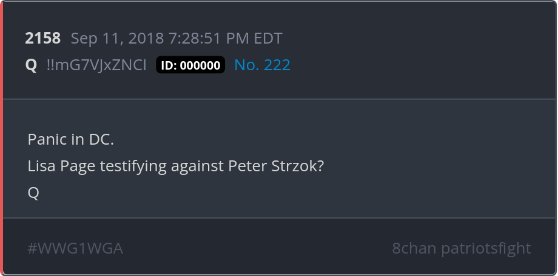Click the line "Panic in DC."
Image resolution: width=558 pixels, height=276 pixels.
tap(70, 139)
